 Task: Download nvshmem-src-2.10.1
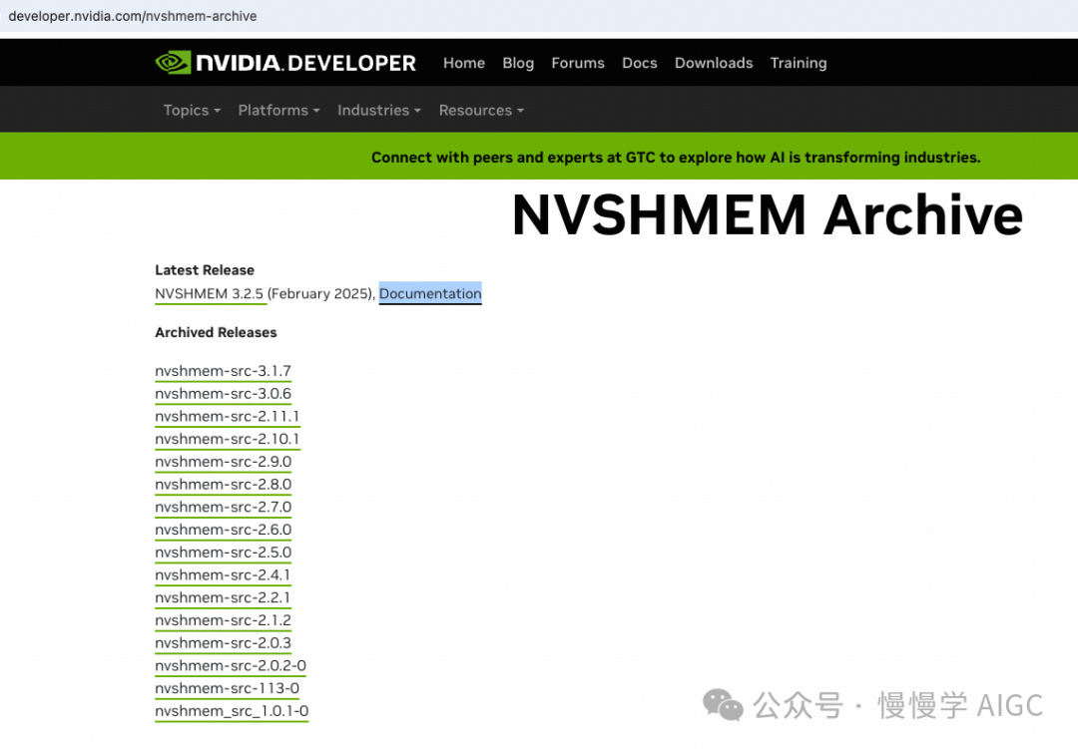point(227,439)
